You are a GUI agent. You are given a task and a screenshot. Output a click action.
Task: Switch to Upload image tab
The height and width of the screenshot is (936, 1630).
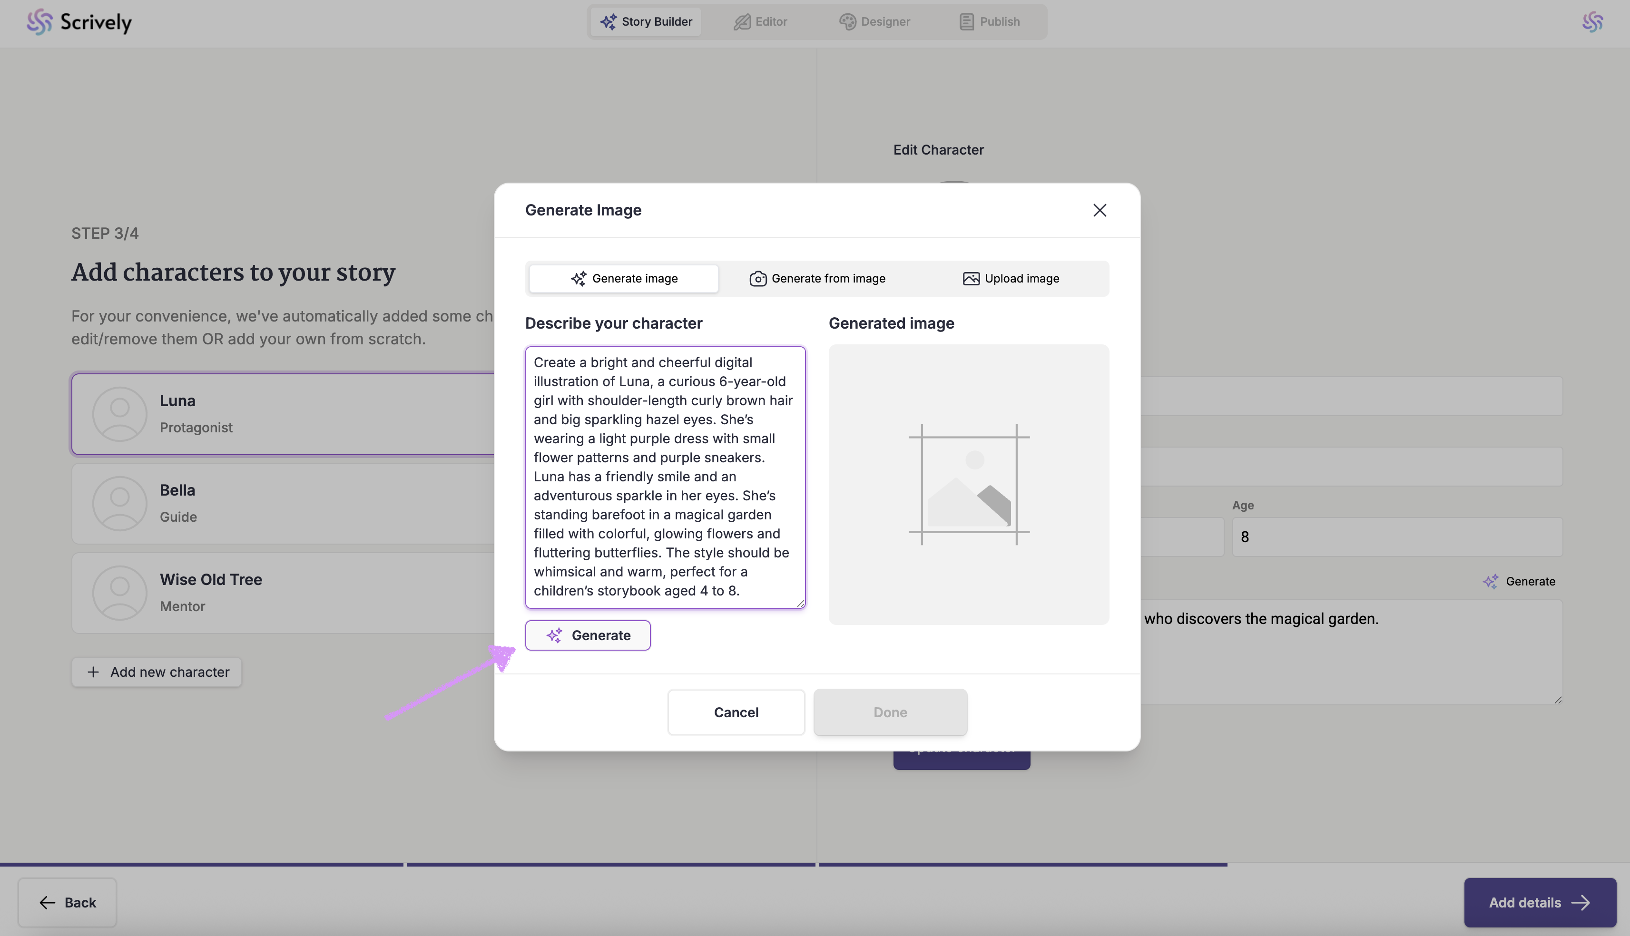pos(1011,278)
